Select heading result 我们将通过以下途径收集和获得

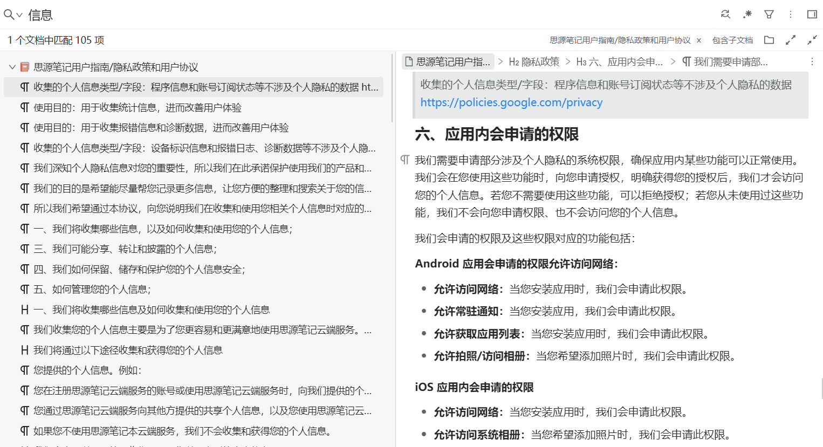tap(194, 350)
